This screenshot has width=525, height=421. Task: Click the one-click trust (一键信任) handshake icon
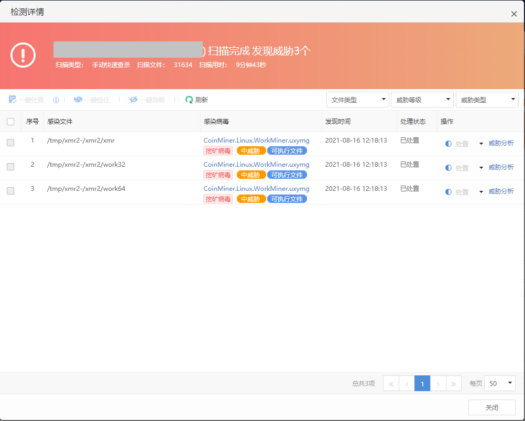pyautogui.click(x=78, y=100)
